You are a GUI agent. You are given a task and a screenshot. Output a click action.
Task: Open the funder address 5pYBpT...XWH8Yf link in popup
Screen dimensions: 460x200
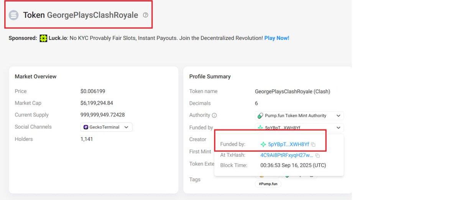point(288,144)
